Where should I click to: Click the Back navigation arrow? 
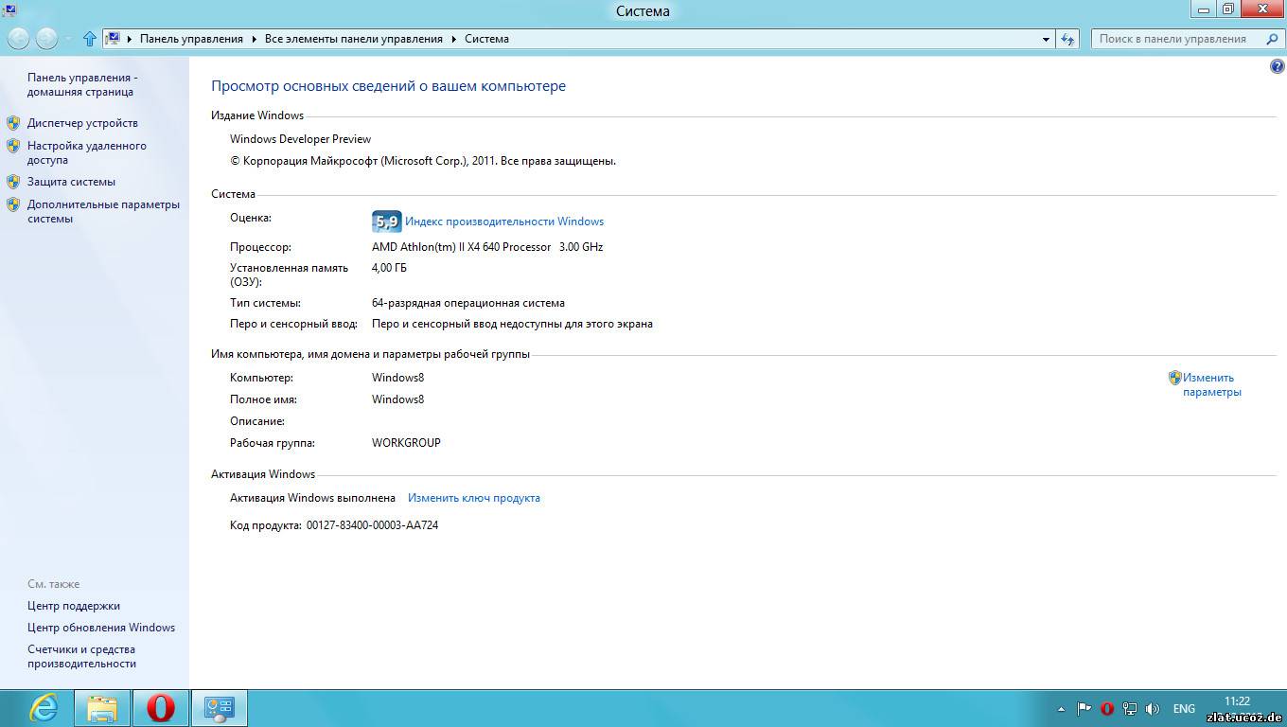click(18, 39)
